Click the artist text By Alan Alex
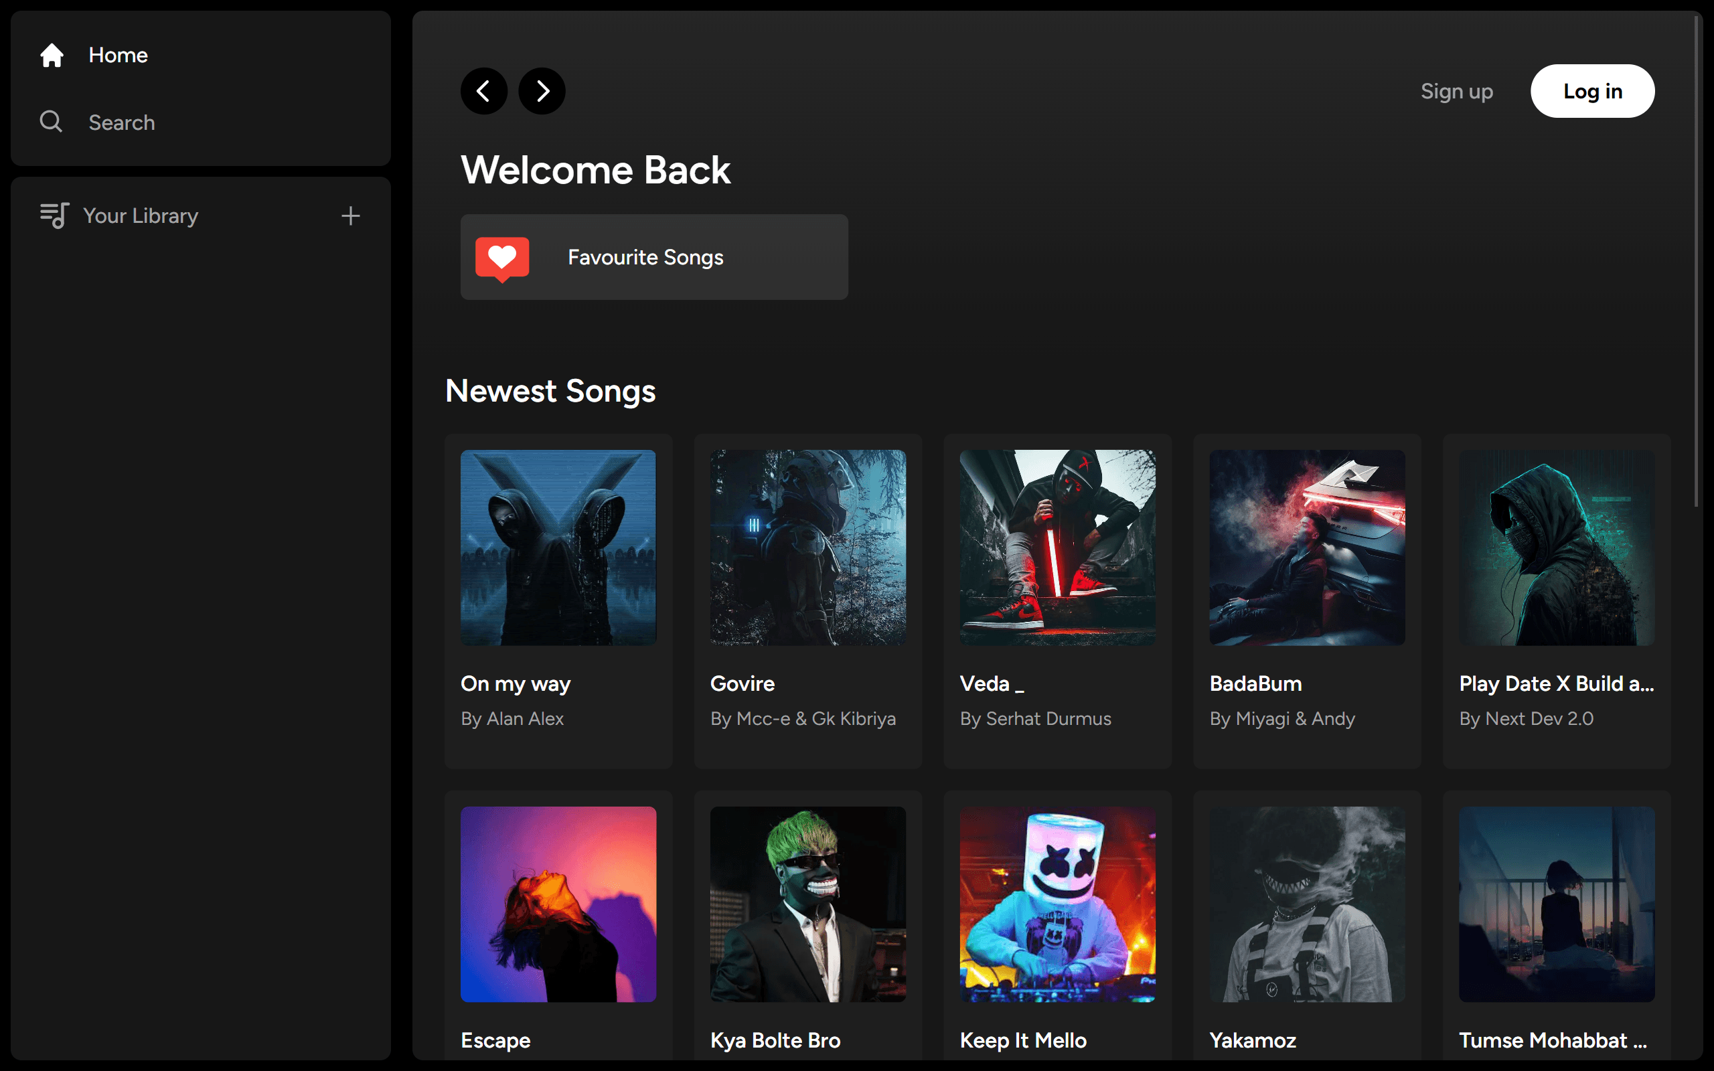The width and height of the screenshot is (1714, 1071). point(512,719)
